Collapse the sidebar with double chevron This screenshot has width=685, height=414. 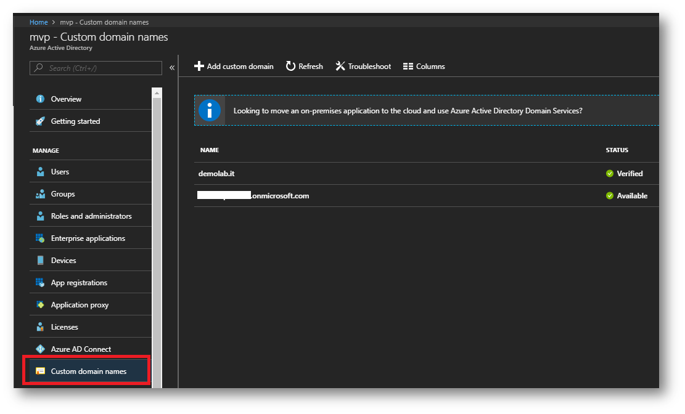pyautogui.click(x=172, y=68)
